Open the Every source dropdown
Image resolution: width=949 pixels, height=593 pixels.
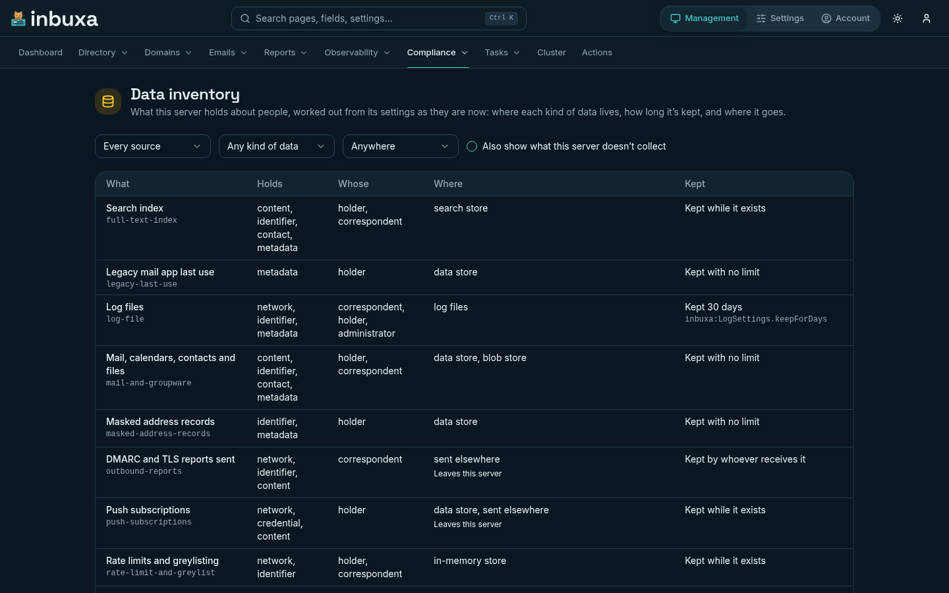pyautogui.click(x=153, y=146)
